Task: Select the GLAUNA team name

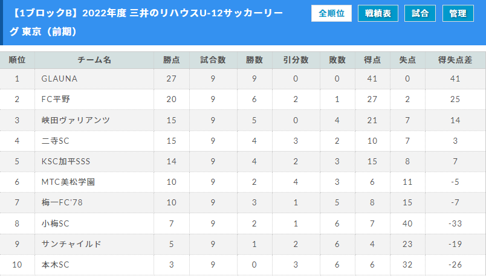Action: 59,79
